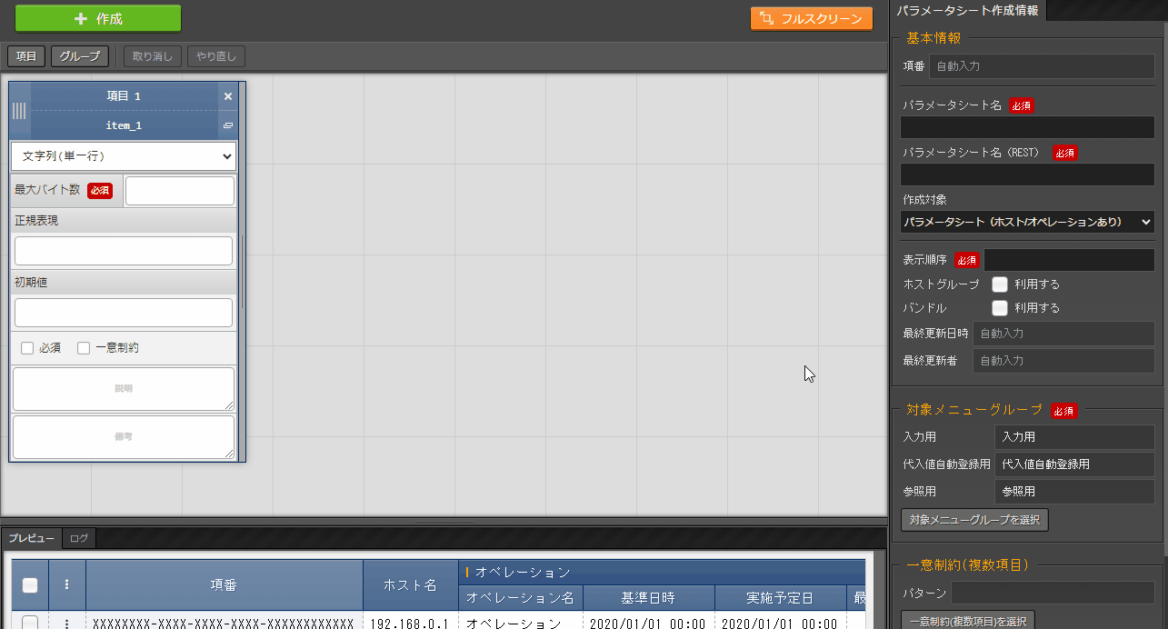Image resolution: width=1168 pixels, height=629 pixels.
Task: Add a new 項目 from the toolbar
Action: tap(26, 56)
